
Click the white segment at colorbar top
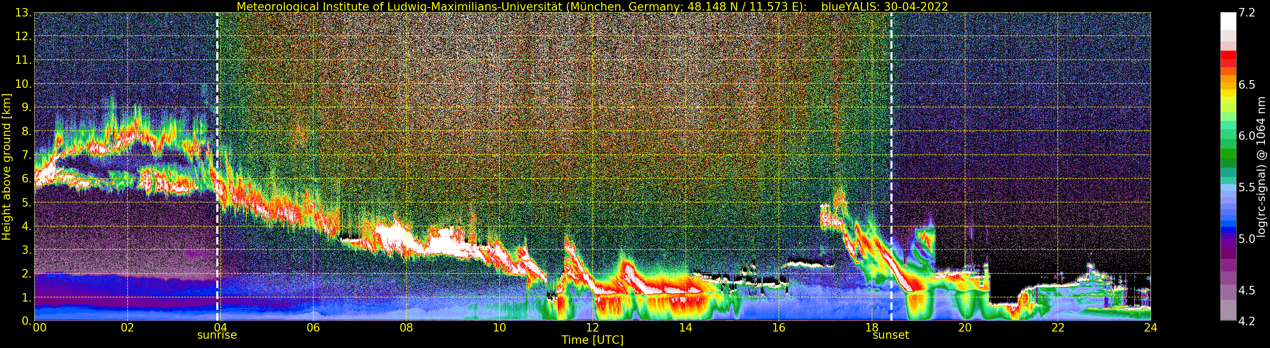[1228, 21]
